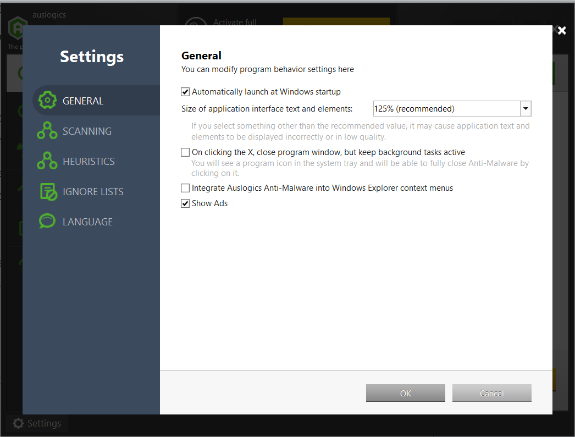Select the Scanning section icon in the sidebar

[x=47, y=130]
